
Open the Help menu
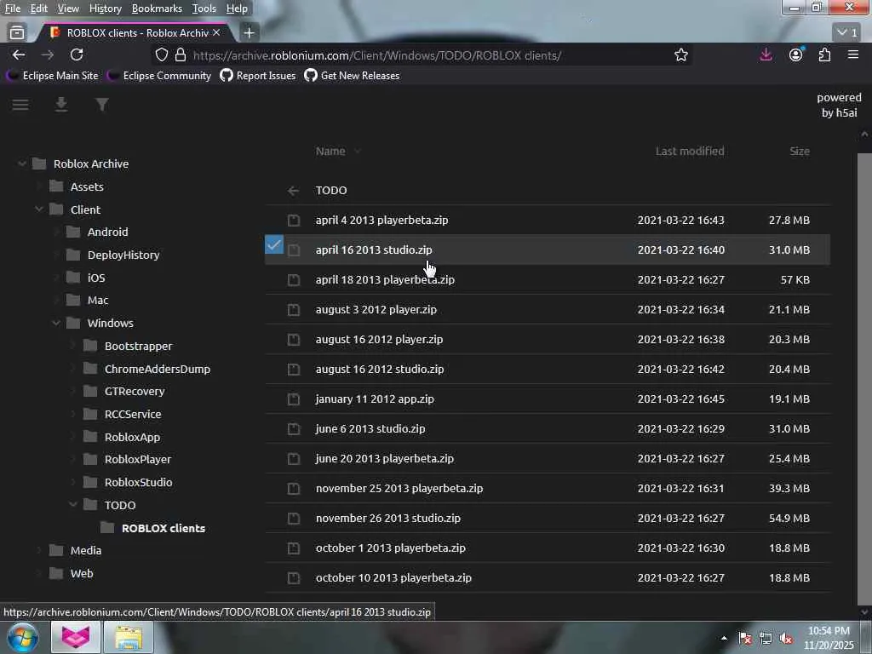click(x=237, y=9)
